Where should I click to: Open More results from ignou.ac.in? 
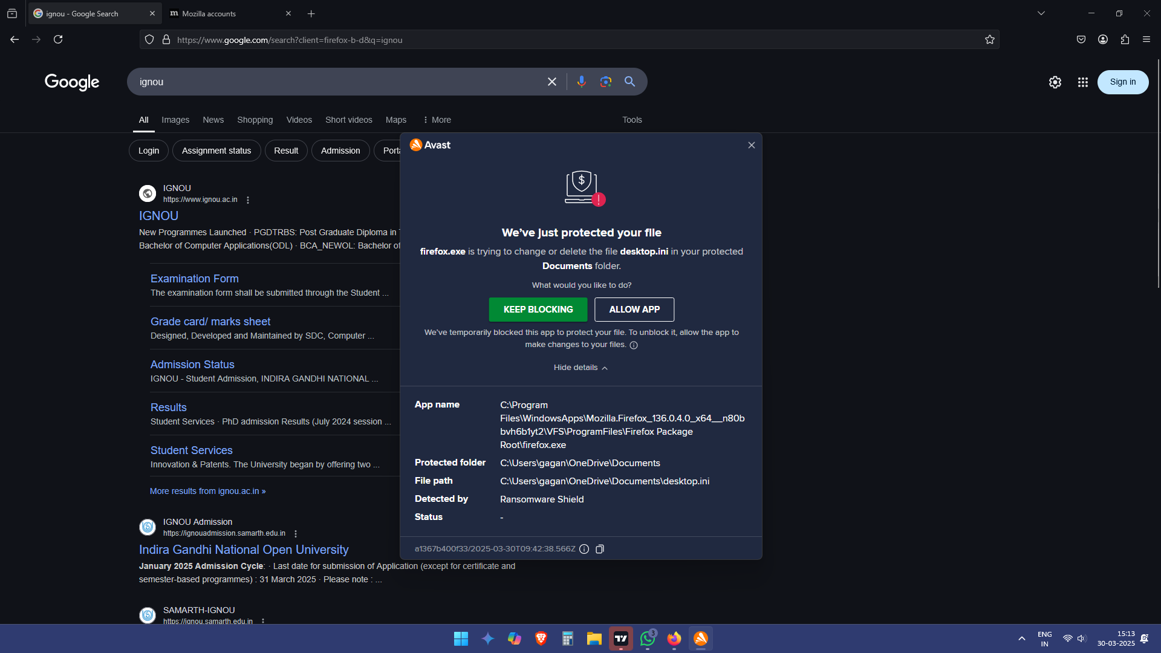coord(208,492)
